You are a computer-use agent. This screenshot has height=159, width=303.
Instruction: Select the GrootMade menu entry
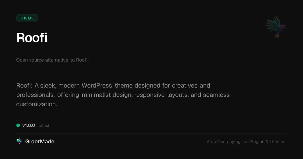40,141
